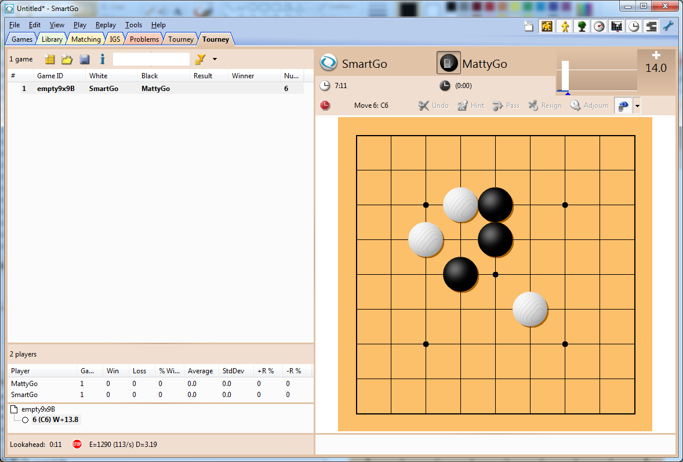Toggle the horizontal lines list view
Screen dimensions: 683x462
651,27
